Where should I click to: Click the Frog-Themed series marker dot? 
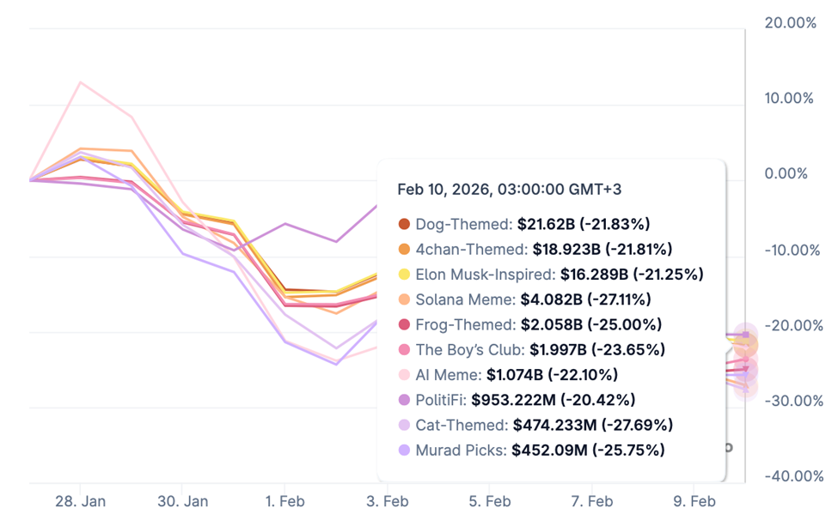pos(404,325)
